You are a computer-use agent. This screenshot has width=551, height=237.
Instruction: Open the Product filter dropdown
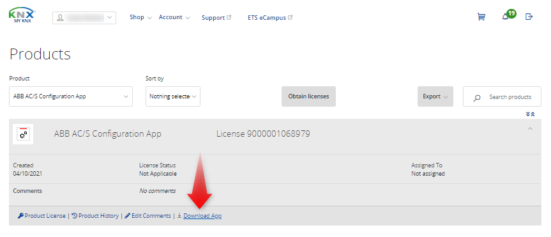click(x=71, y=96)
